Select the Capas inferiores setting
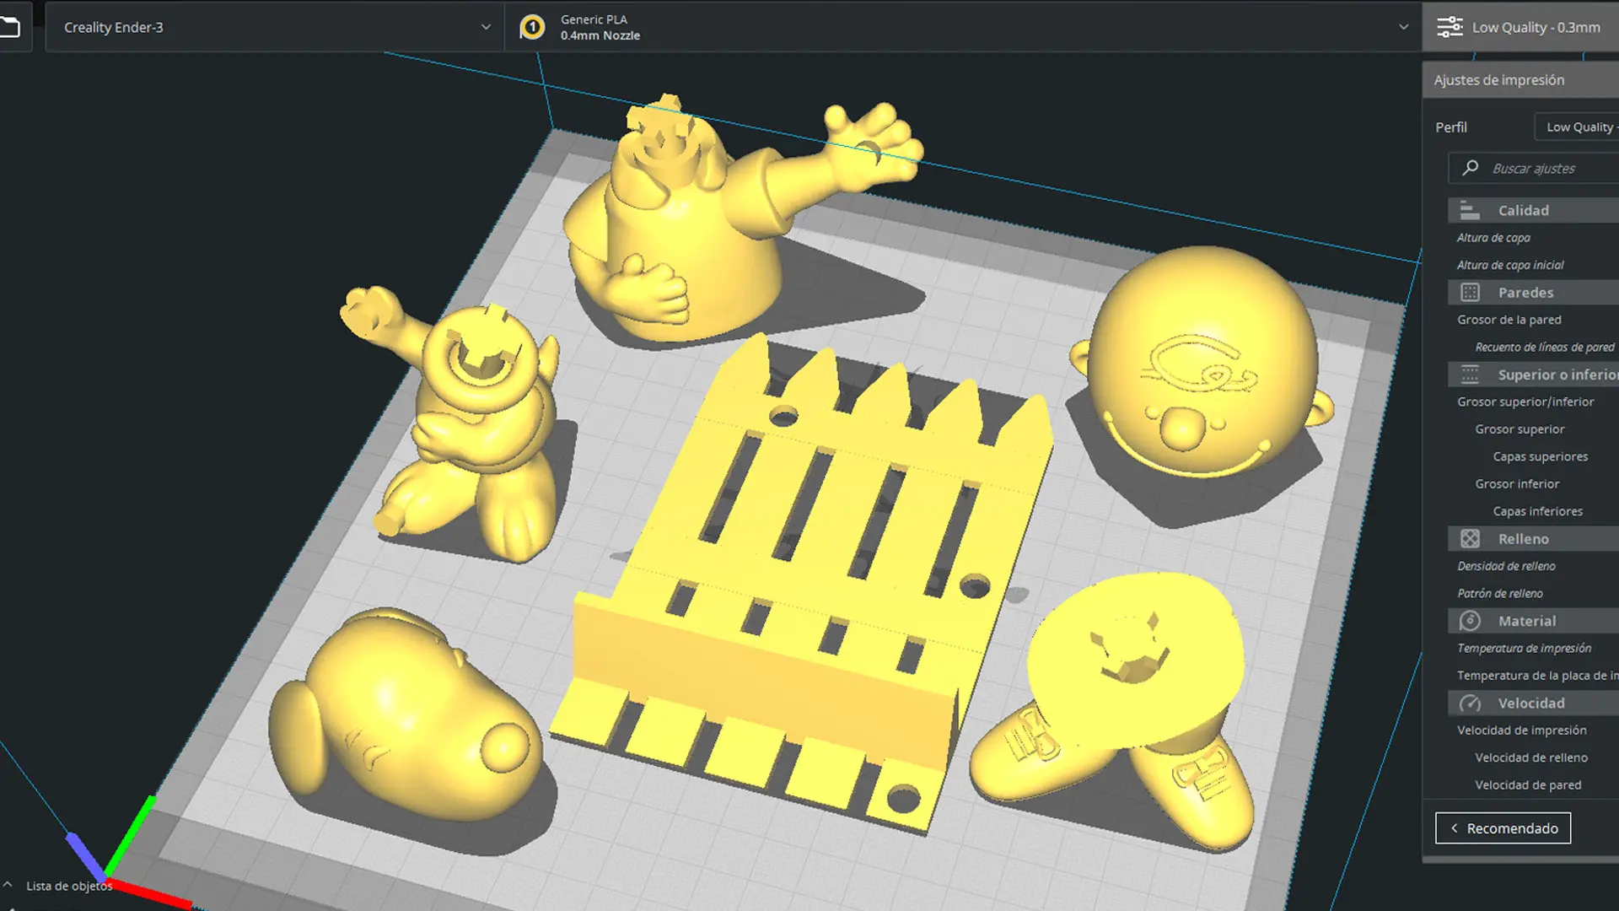 click(1538, 511)
